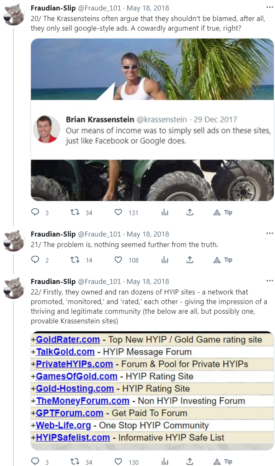Click the cat avatar on tweet 22/
This screenshot has width=275, height=466.
[x=14, y=288]
